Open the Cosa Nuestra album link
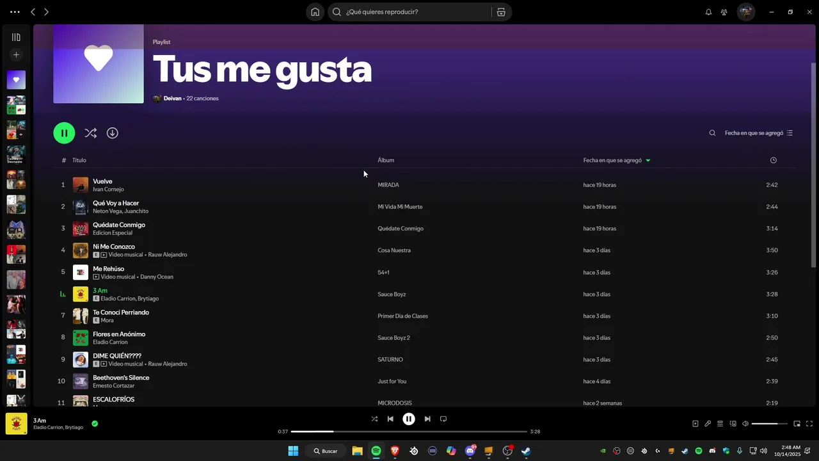This screenshot has width=819, height=461. point(394,250)
